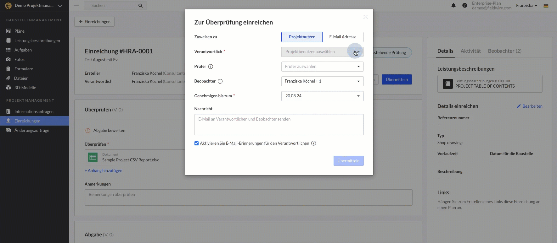The image size is (557, 243).
Task: Disable E-Mail-Erinnerungen checkbox for Verantwortlichen
Action: point(196,143)
